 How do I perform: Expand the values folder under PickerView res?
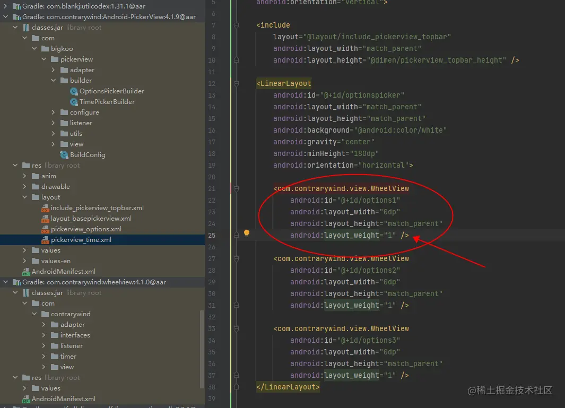[24, 250]
